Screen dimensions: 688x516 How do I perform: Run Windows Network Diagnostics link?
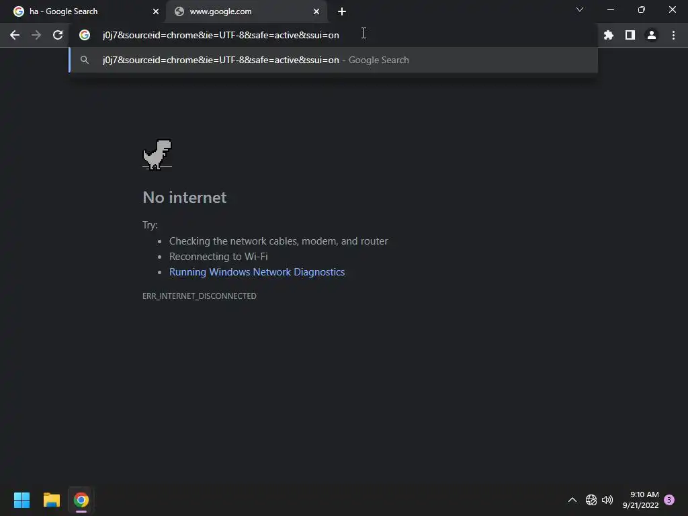(x=257, y=272)
